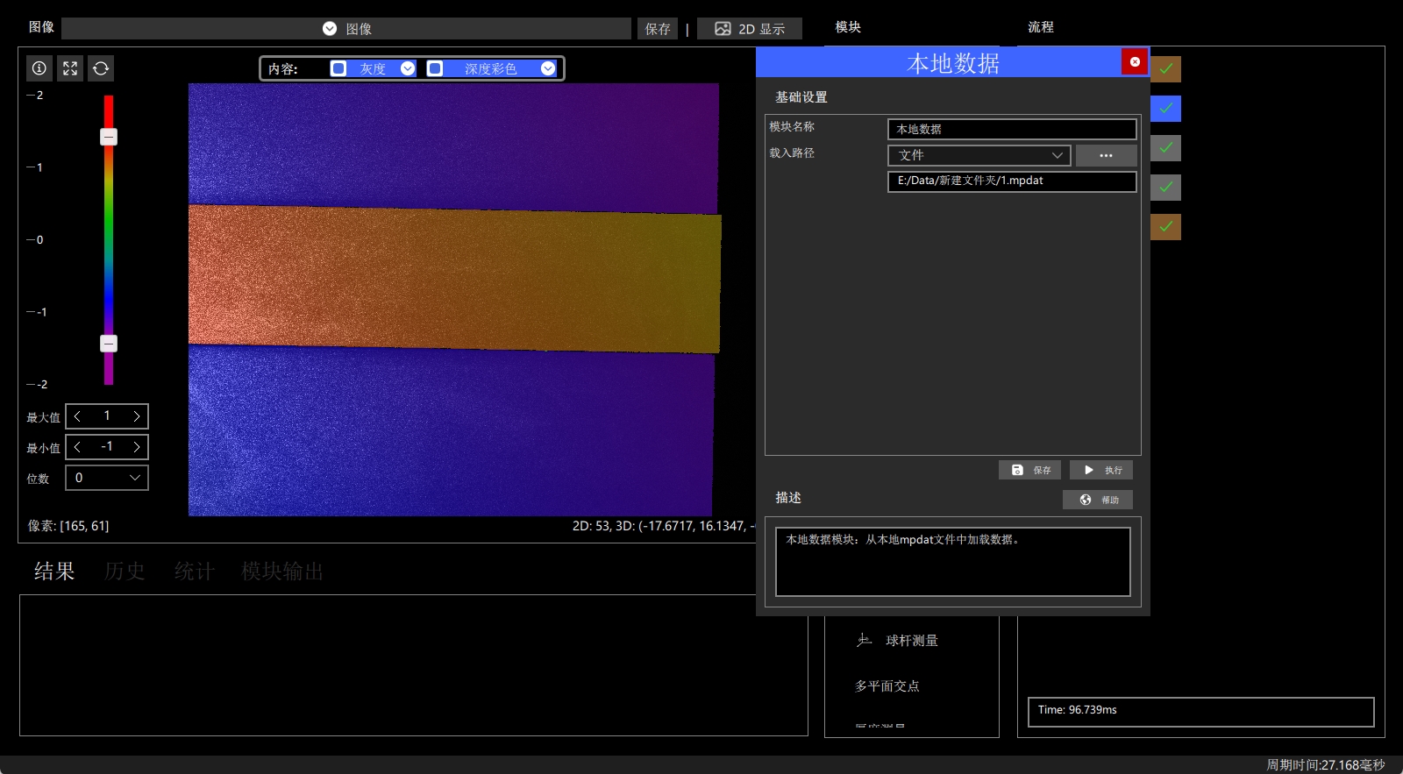Switch to the 模块输出 tab
Screen dimensions: 1403x774
282,572
